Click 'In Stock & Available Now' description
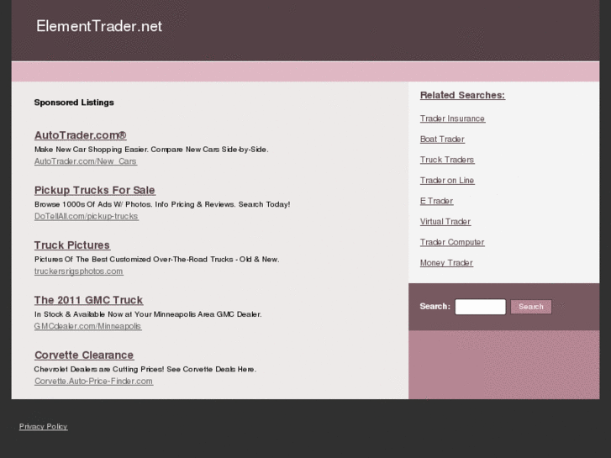Viewport: 611px width, 458px height. click(148, 314)
